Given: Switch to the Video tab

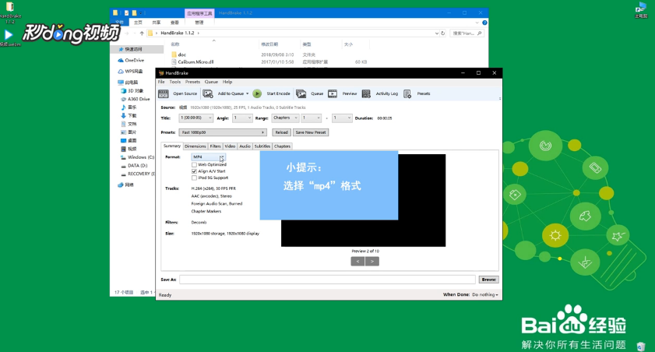Looking at the screenshot, I should [231, 146].
